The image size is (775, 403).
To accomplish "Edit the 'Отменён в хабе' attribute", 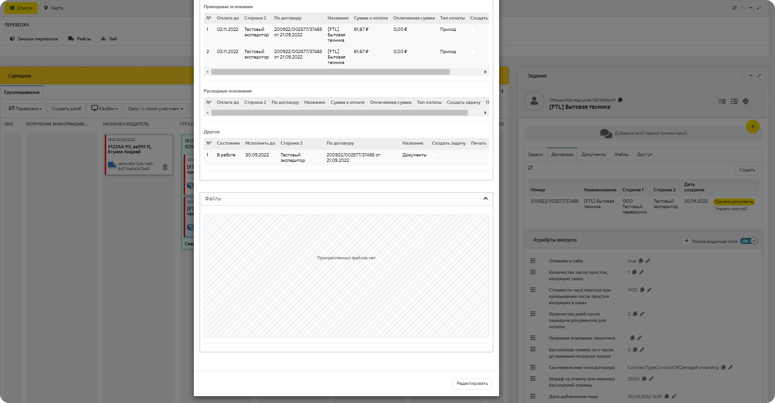I will point(648,261).
